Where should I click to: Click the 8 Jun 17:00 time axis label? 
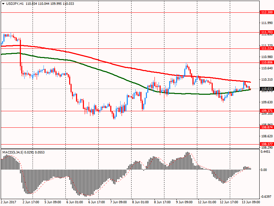(x=162, y=202)
